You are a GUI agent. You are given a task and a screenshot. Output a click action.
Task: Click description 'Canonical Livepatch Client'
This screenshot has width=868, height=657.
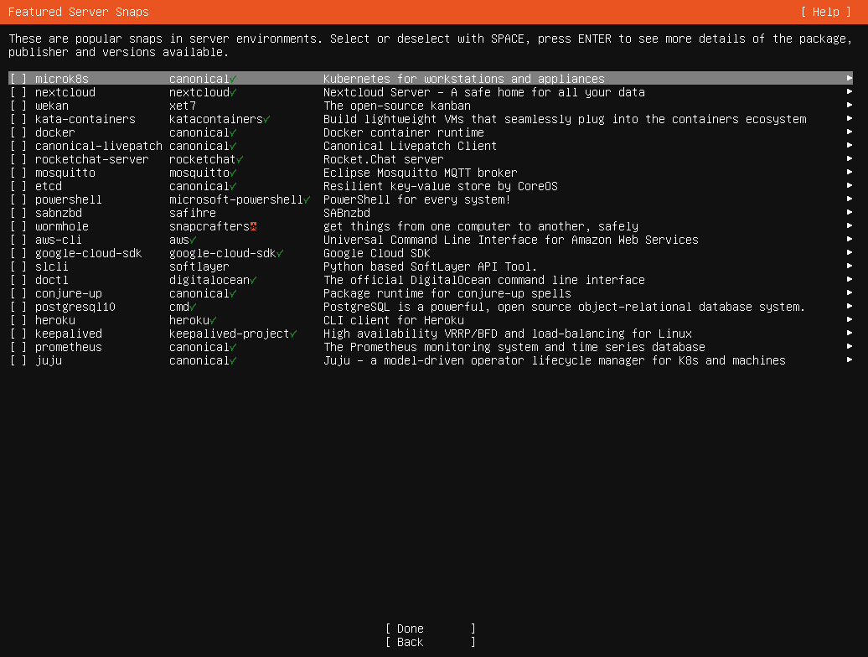pos(411,146)
